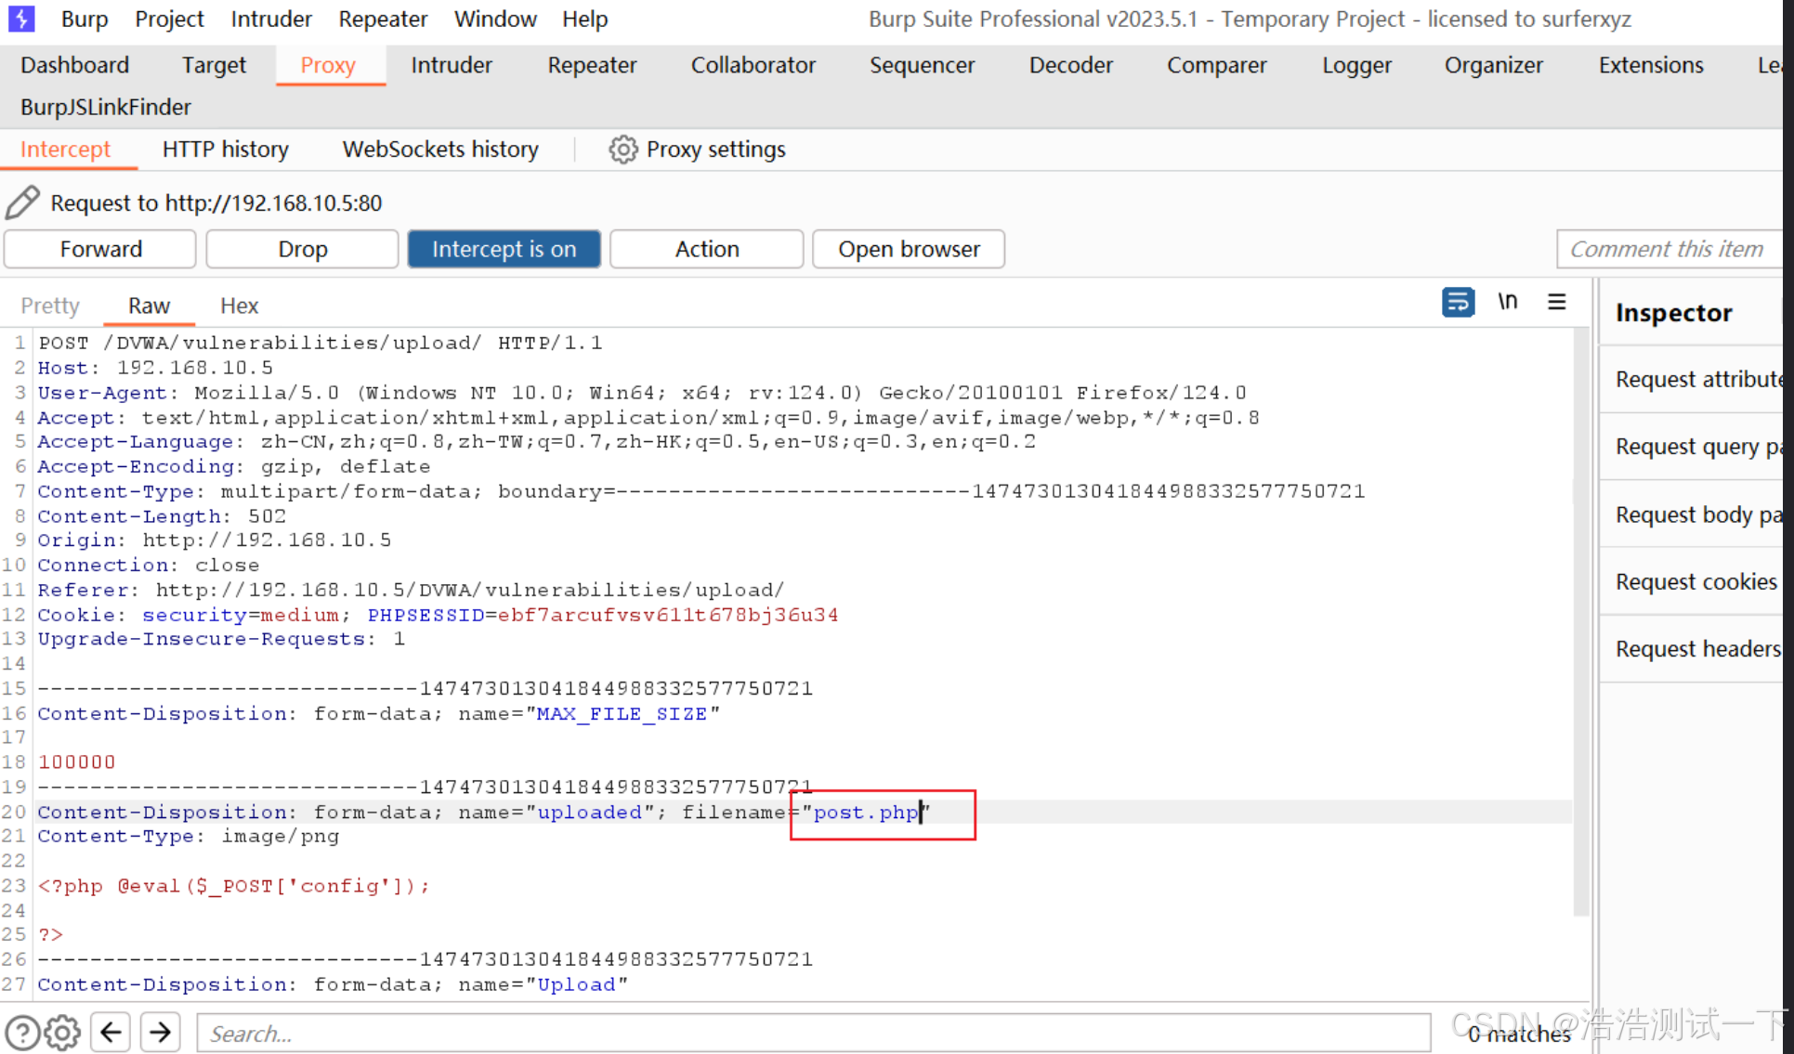Click the bottom Search input field
Viewport: 1794px width, 1054px height.
pyautogui.click(x=813, y=1033)
